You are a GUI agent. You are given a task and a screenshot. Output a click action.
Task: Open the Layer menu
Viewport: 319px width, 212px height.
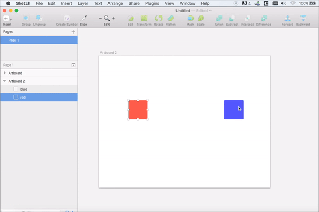tap(83, 3)
